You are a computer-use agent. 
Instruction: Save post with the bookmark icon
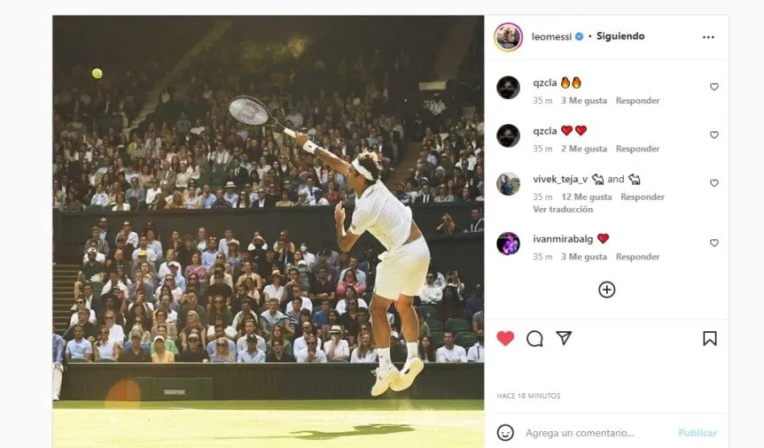(709, 338)
